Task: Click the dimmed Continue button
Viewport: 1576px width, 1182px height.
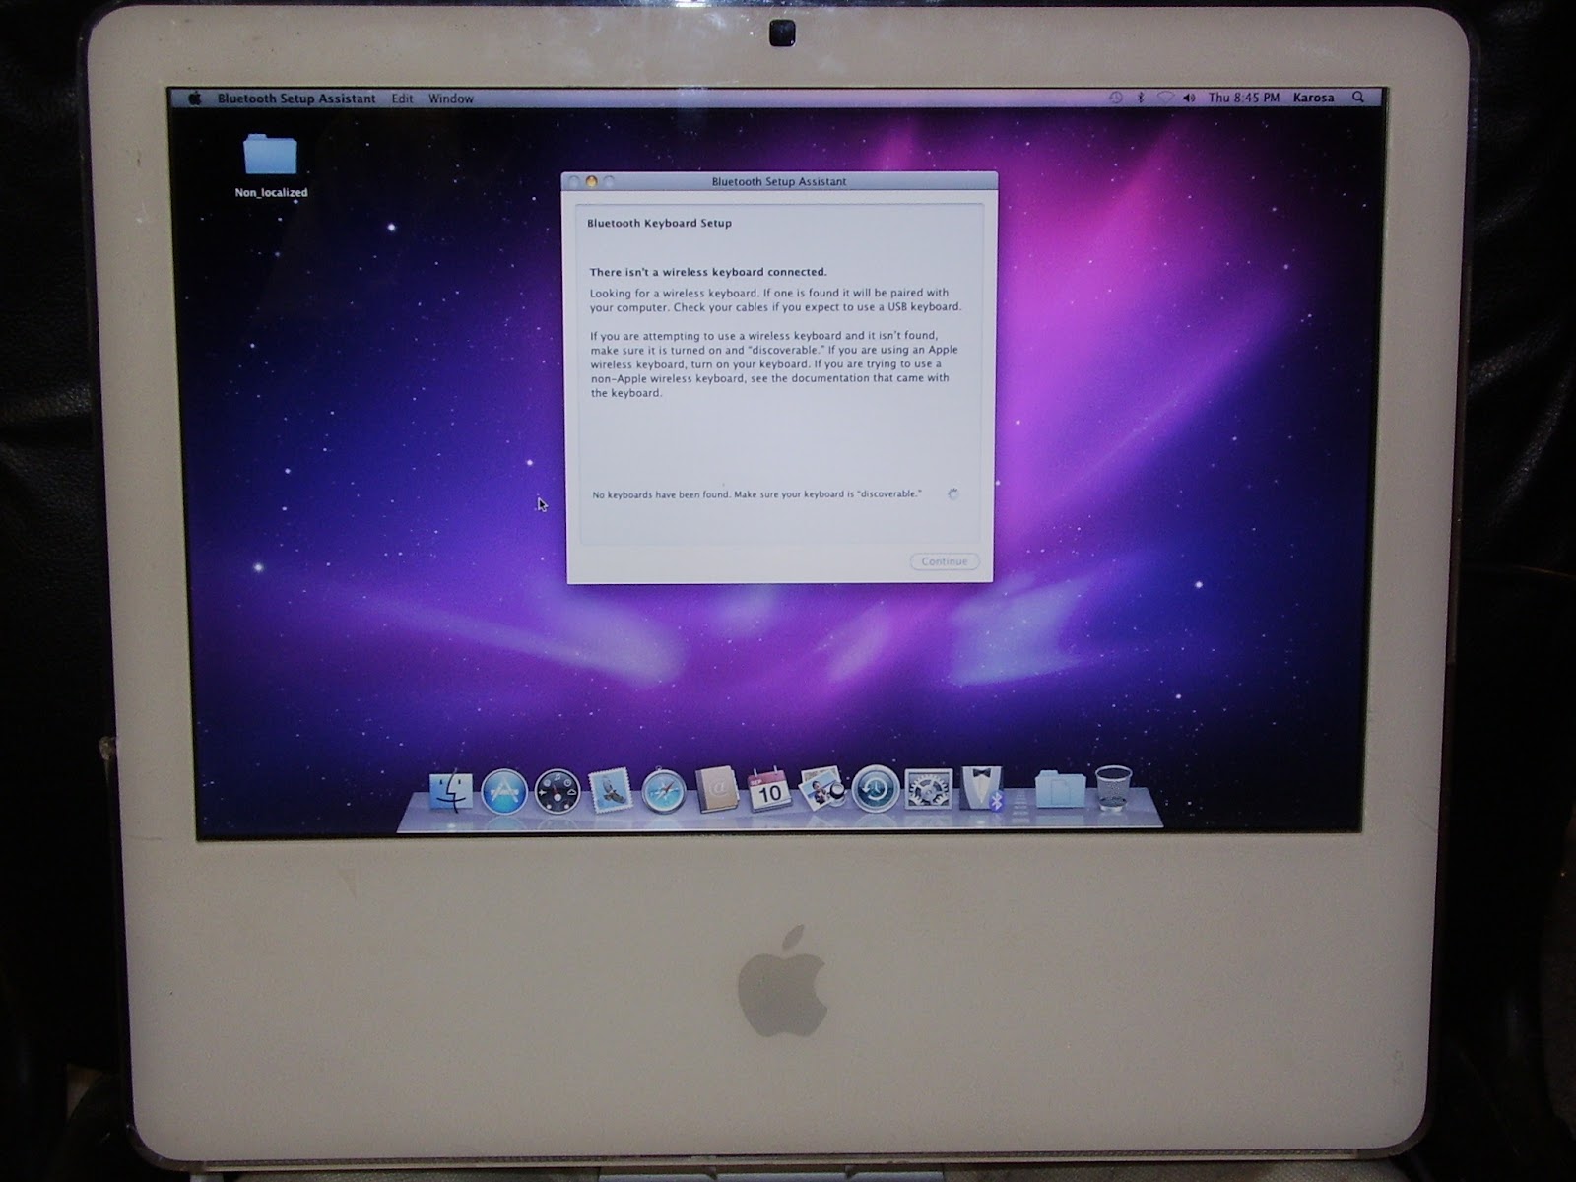Action: 945,561
